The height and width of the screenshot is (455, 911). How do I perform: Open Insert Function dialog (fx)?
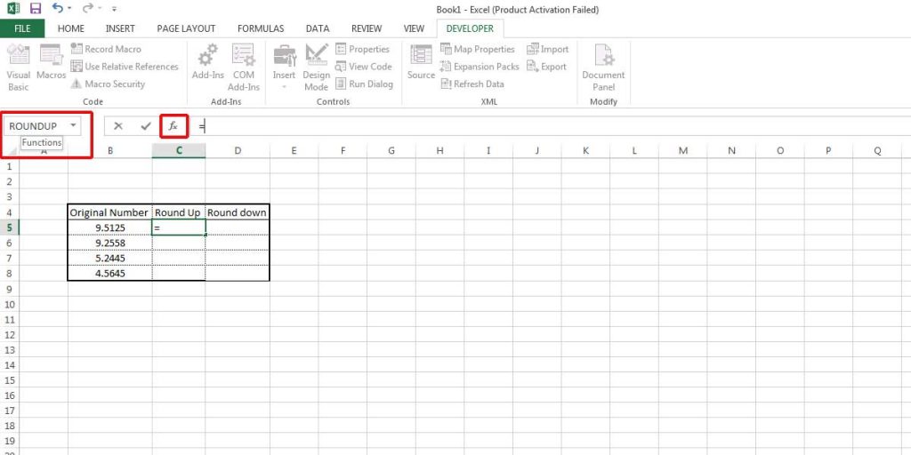[x=173, y=126]
